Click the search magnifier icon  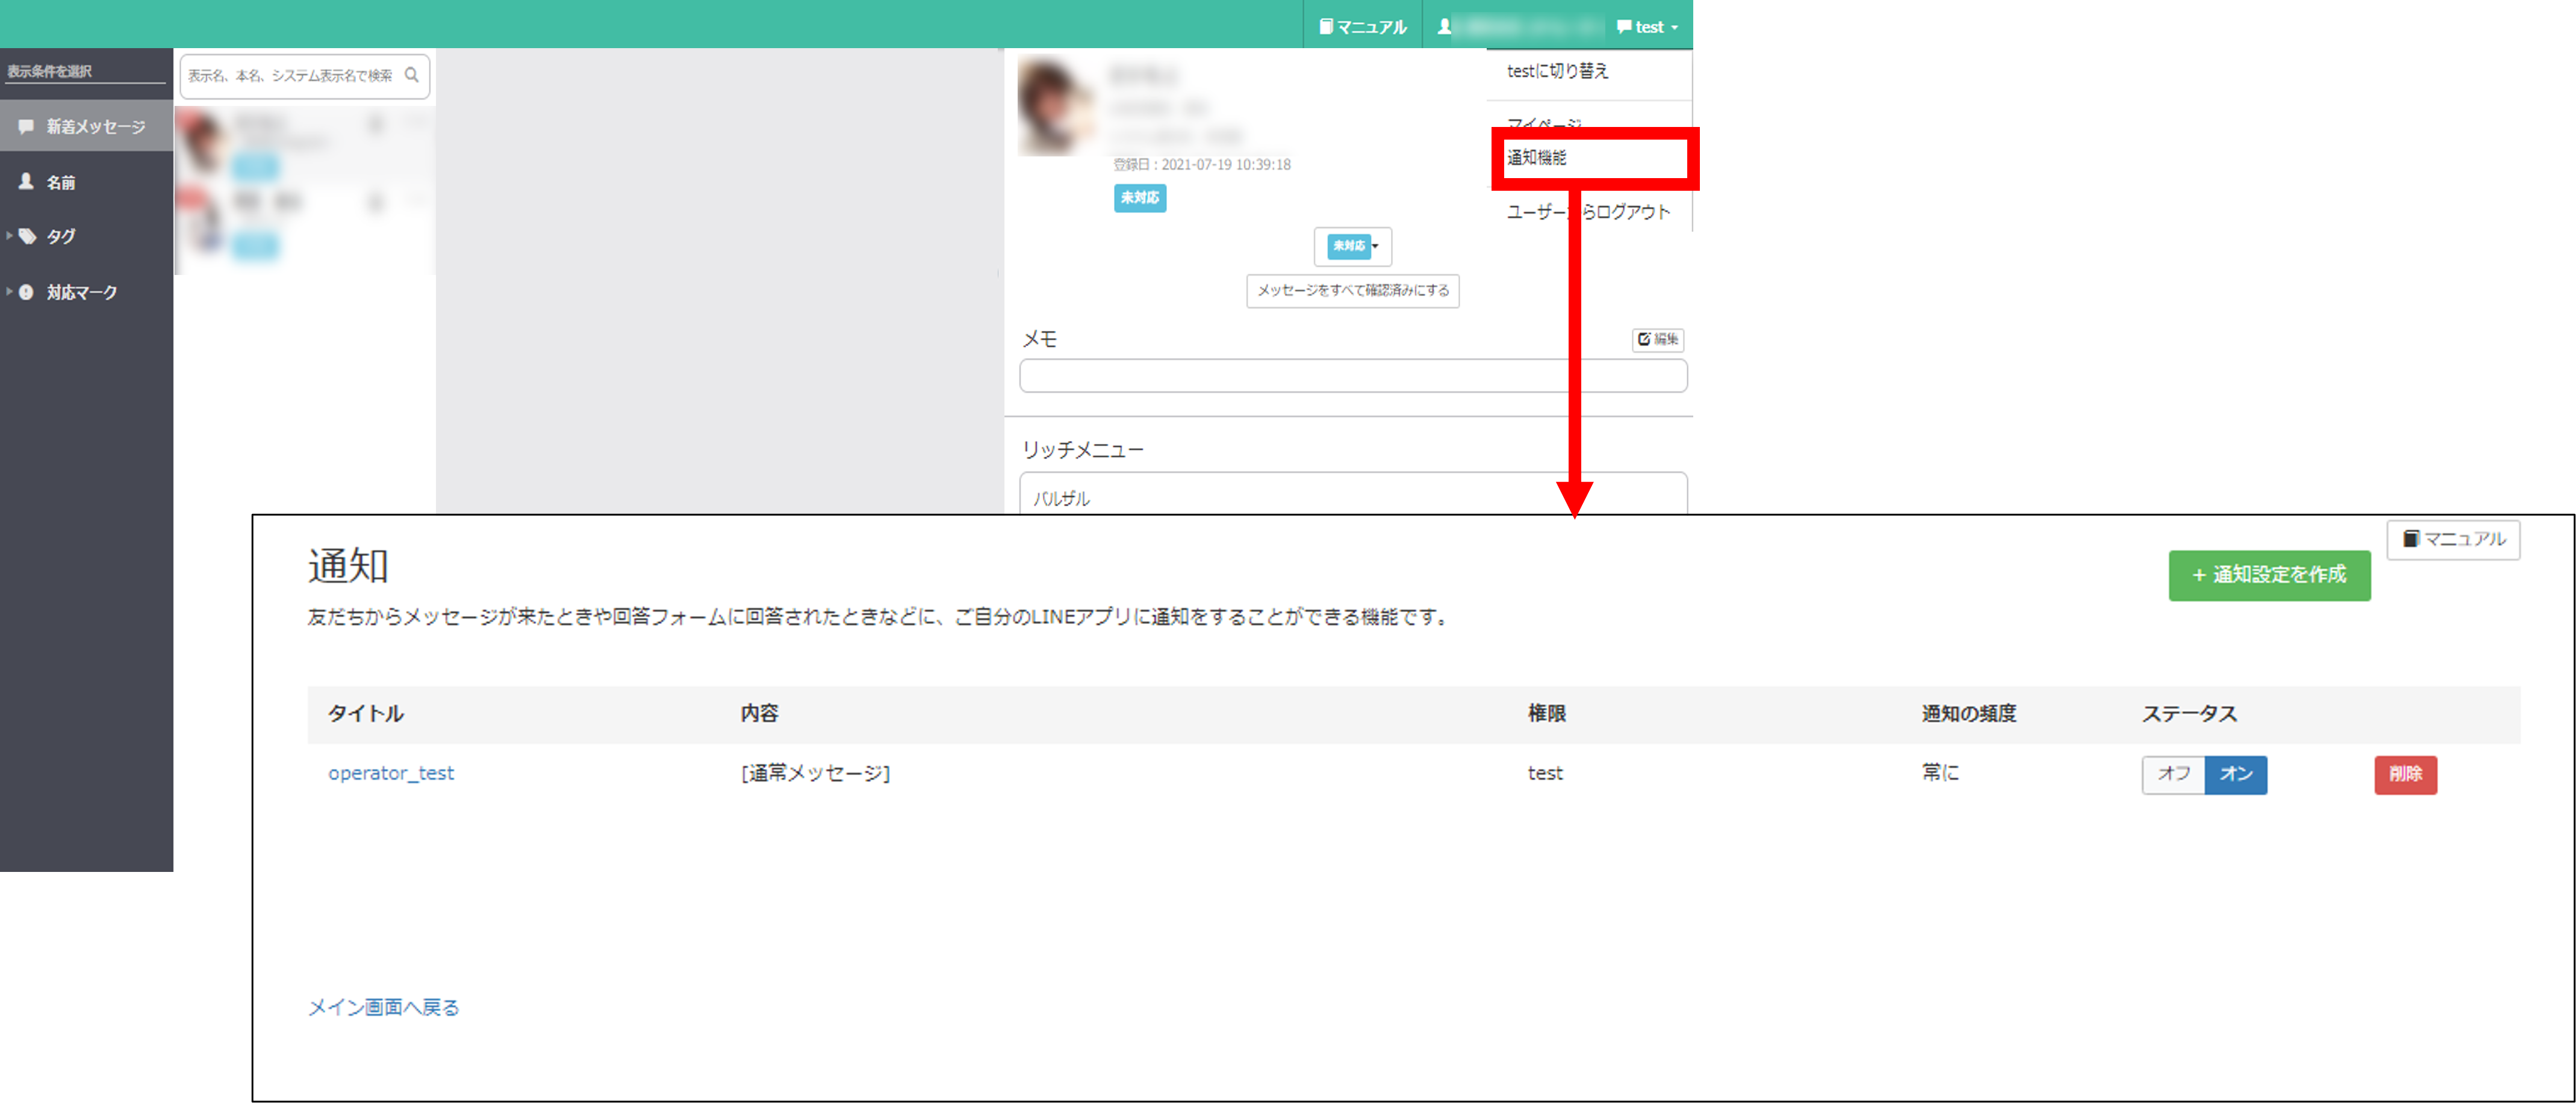(x=411, y=75)
